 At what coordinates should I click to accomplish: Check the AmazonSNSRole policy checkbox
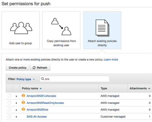tap(9, 110)
